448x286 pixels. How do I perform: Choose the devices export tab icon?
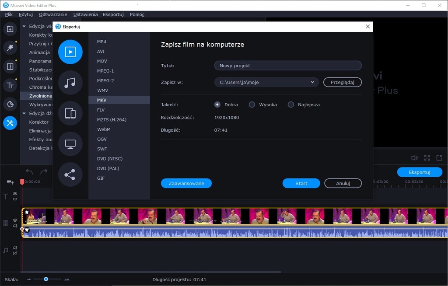[70, 113]
